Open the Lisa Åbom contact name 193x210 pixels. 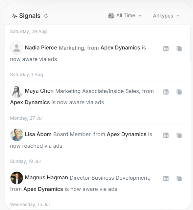tap(38, 134)
